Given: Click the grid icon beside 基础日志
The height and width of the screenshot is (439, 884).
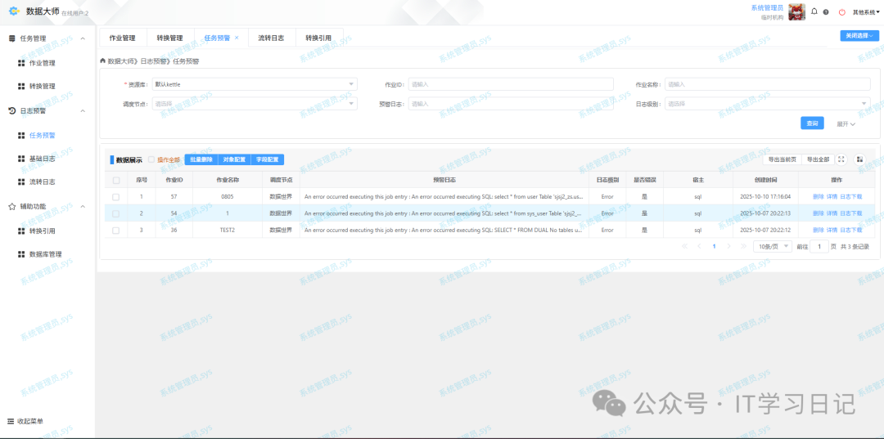Looking at the screenshot, I should (21, 159).
